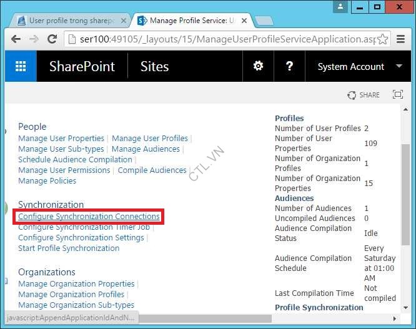Click Manage User Properties link
Viewport: 416px width, 329px height.
[x=61, y=139]
